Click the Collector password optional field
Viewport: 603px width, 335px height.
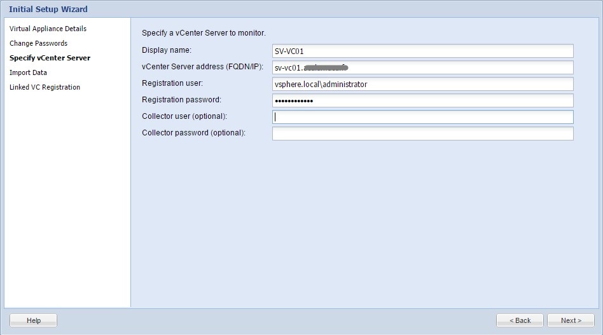click(422, 133)
